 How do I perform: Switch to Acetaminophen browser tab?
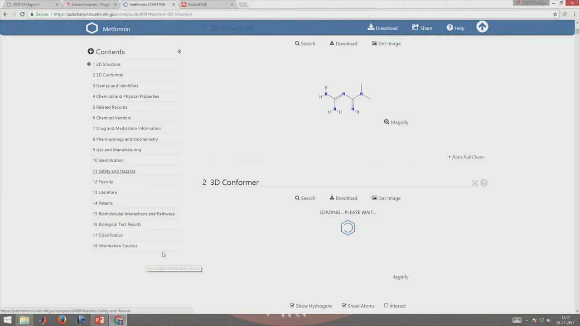coord(90,5)
